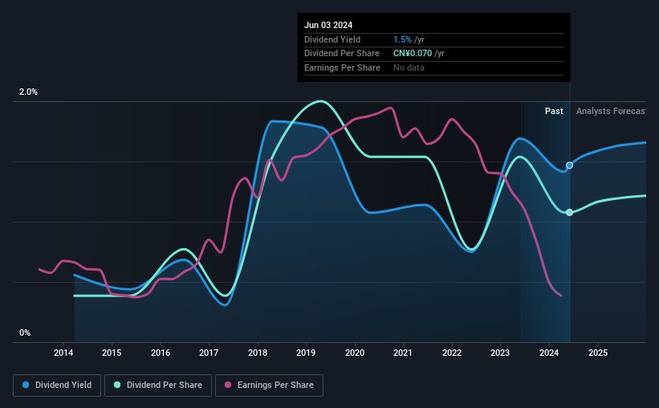Image resolution: width=659 pixels, height=408 pixels.
Task: Click the 2018 x-axis label
Action: tap(258, 353)
